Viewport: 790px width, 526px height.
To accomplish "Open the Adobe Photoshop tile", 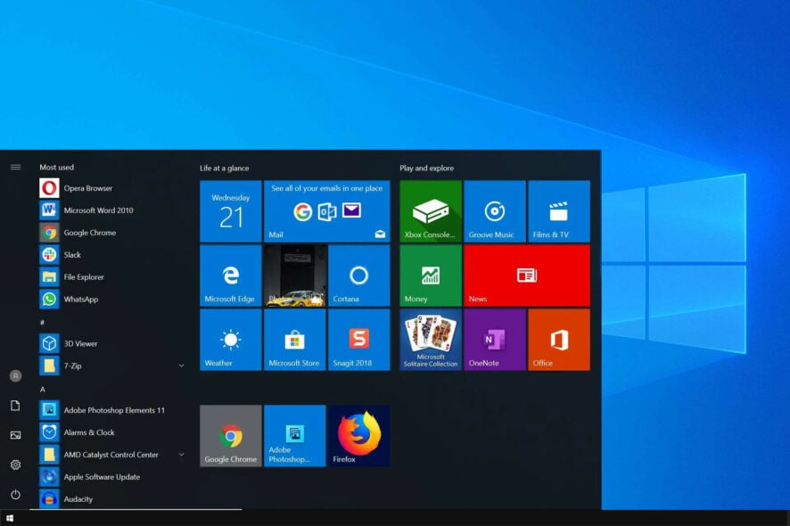I will (x=295, y=436).
